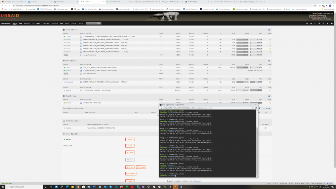Toggle the Unassigned Devices switch
This screenshot has height=189, width=336.
(x=260, y=108)
